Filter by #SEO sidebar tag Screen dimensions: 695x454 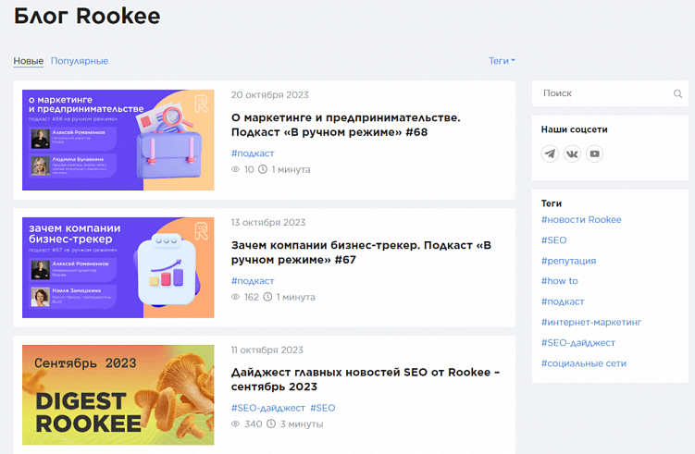(x=554, y=240)
